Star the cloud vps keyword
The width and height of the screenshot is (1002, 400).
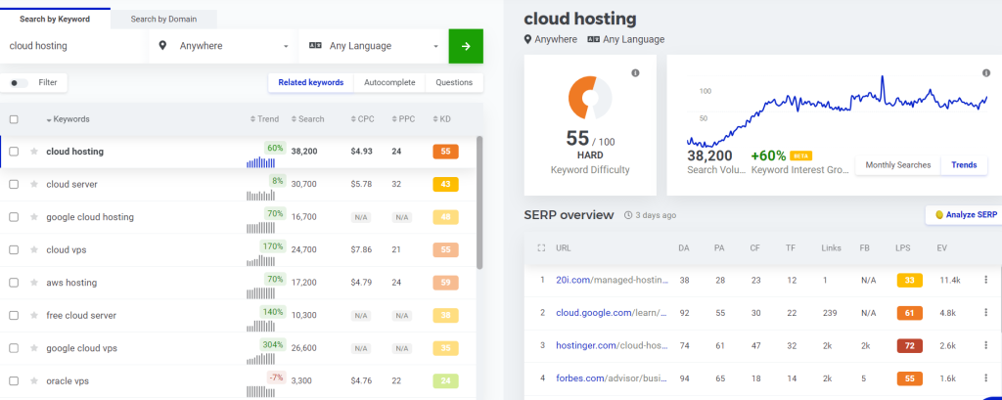point(34,249)
